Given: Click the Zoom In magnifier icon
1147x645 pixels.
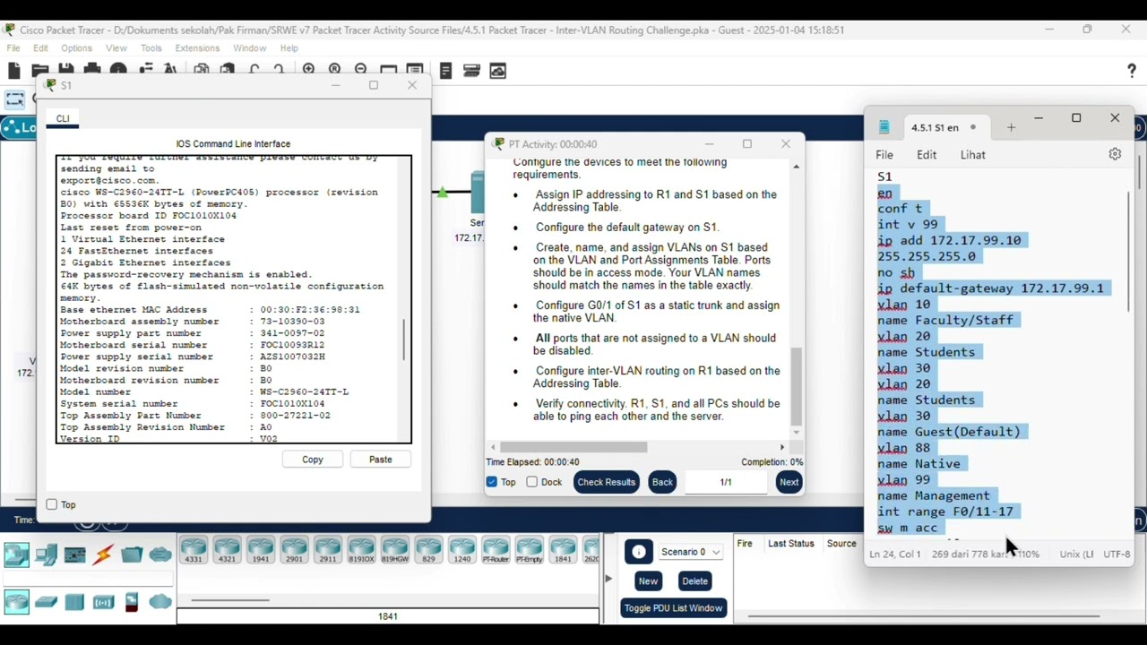Looking at the screenshot, I should (308, 71).
